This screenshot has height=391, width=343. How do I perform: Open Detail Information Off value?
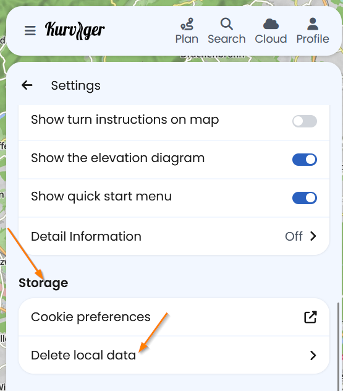(294, 236)
